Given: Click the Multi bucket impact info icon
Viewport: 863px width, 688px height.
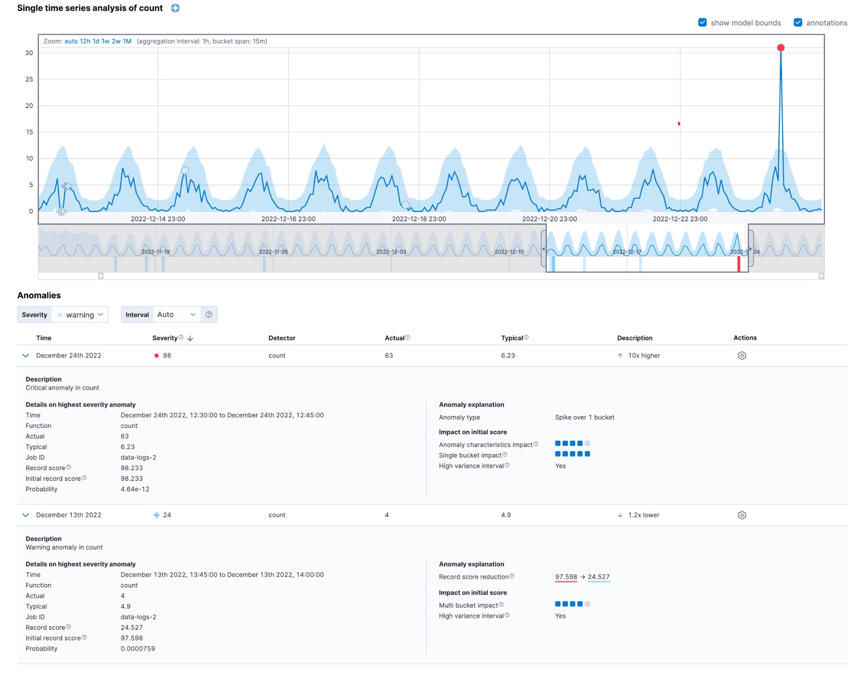Looking at the screenshot, I should coord(502,604).
